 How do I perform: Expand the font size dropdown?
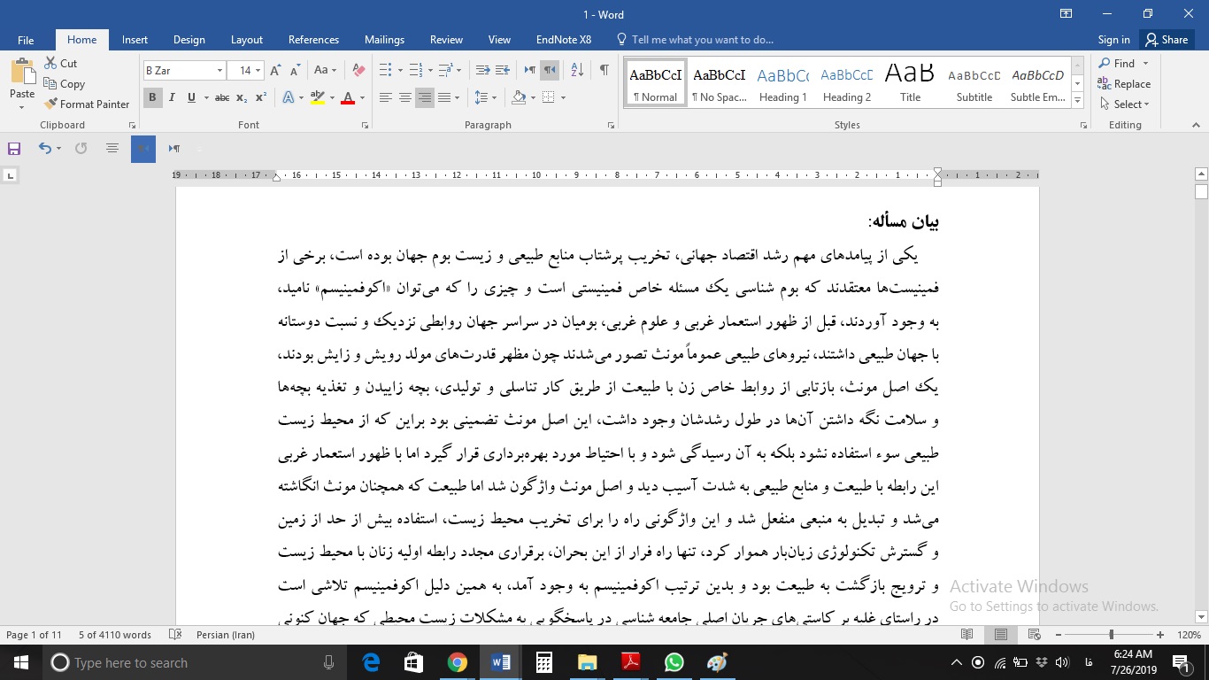click(257, 69)
